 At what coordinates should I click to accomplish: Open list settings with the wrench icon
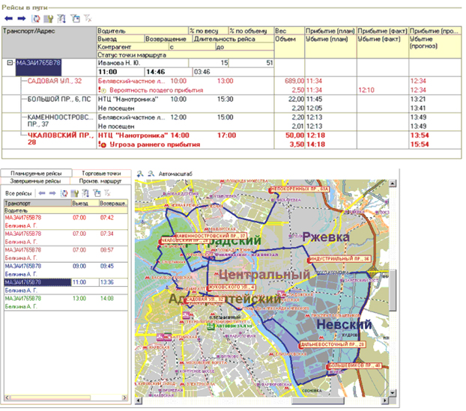coord(48,19)
